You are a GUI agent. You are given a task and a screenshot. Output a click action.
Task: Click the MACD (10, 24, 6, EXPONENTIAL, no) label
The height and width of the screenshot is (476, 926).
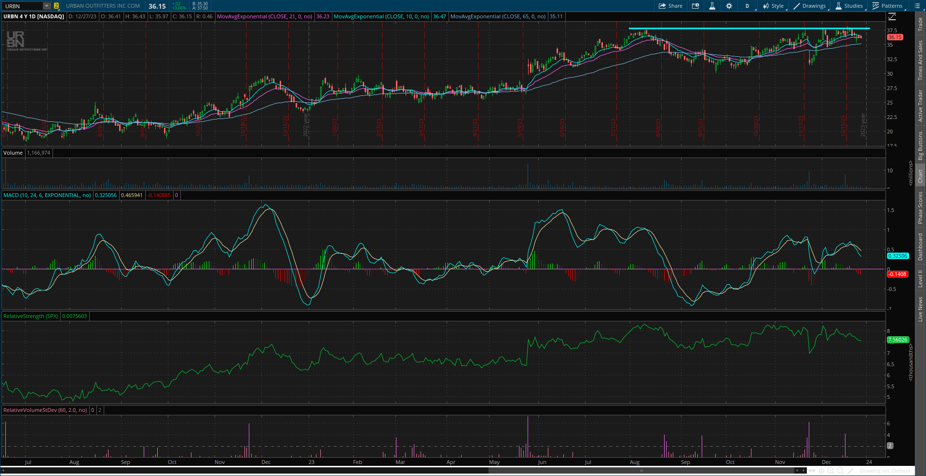coord(47,195)
